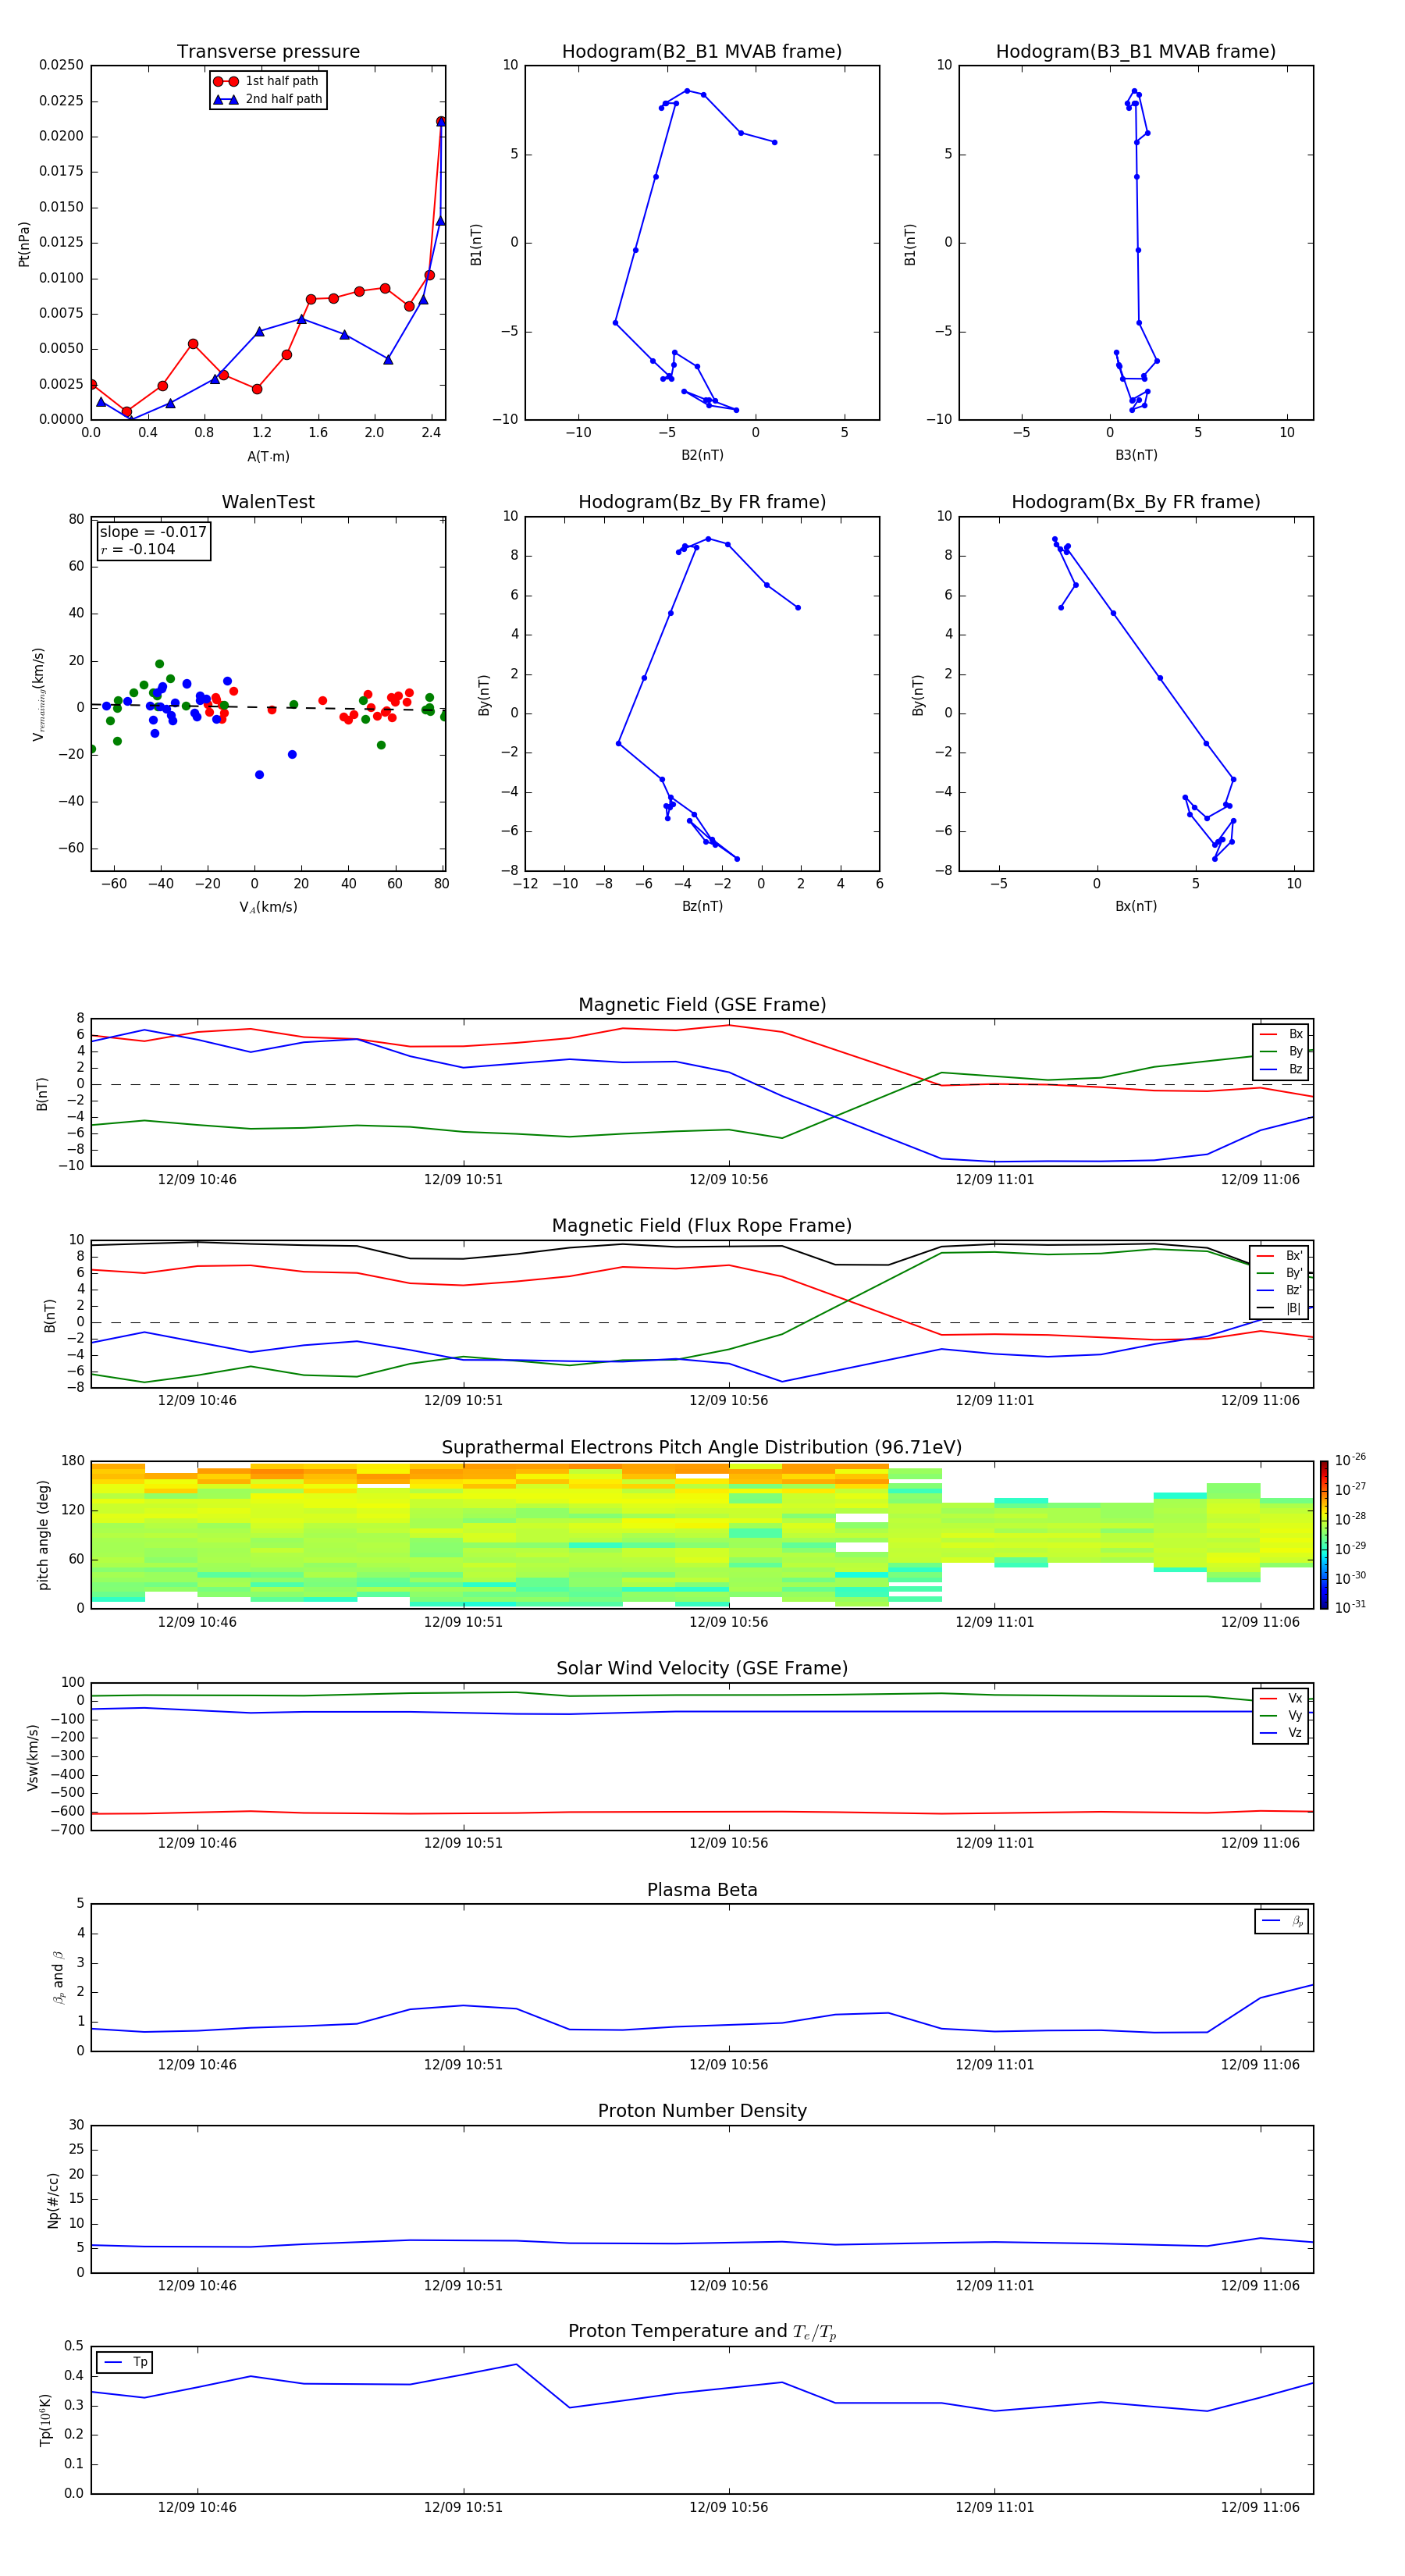The image size is (1405, 2576).
Task: Click the 'r = -0.104' annotation
Action: [x=138, y=549]
